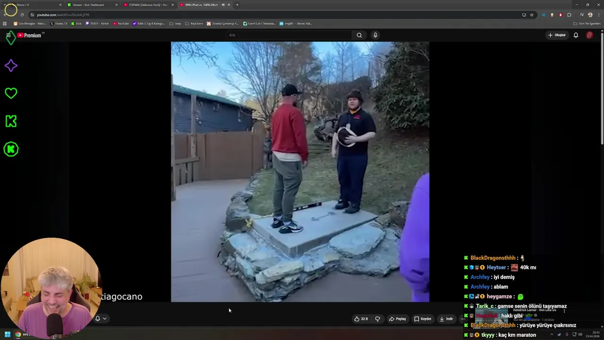
Task: Open the taskbar clock 20:33
Action: (592, 334)
